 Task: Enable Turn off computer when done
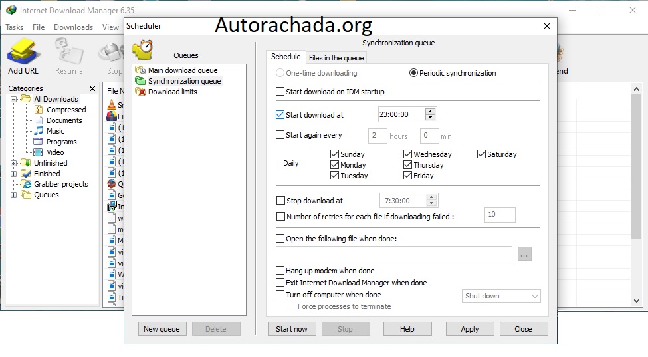click(280, 295)
